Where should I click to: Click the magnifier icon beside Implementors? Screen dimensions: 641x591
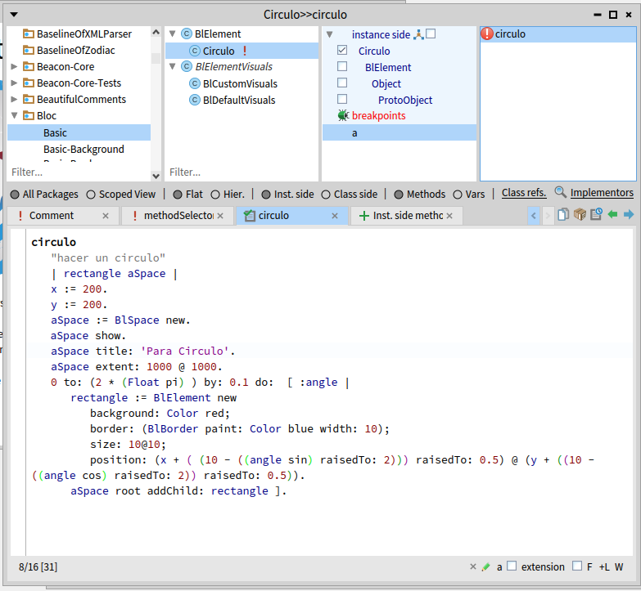click(x=561, y=193)
